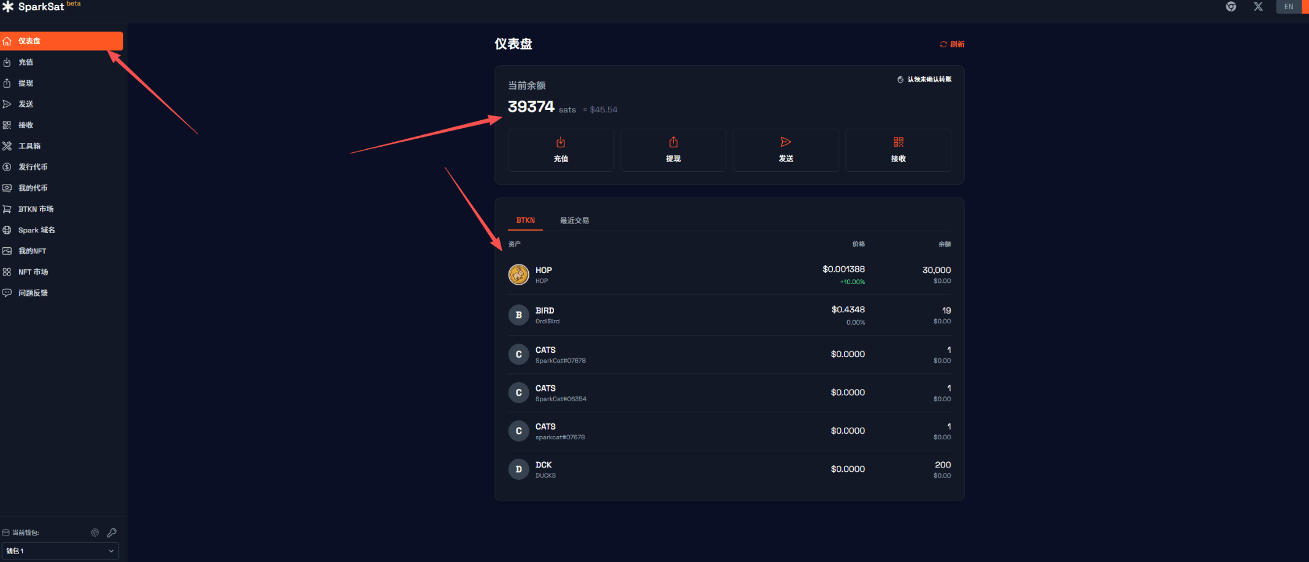Click the Chrome icon in the header
This screenshot has height=562, width=1309.
tap(1230, 7)
